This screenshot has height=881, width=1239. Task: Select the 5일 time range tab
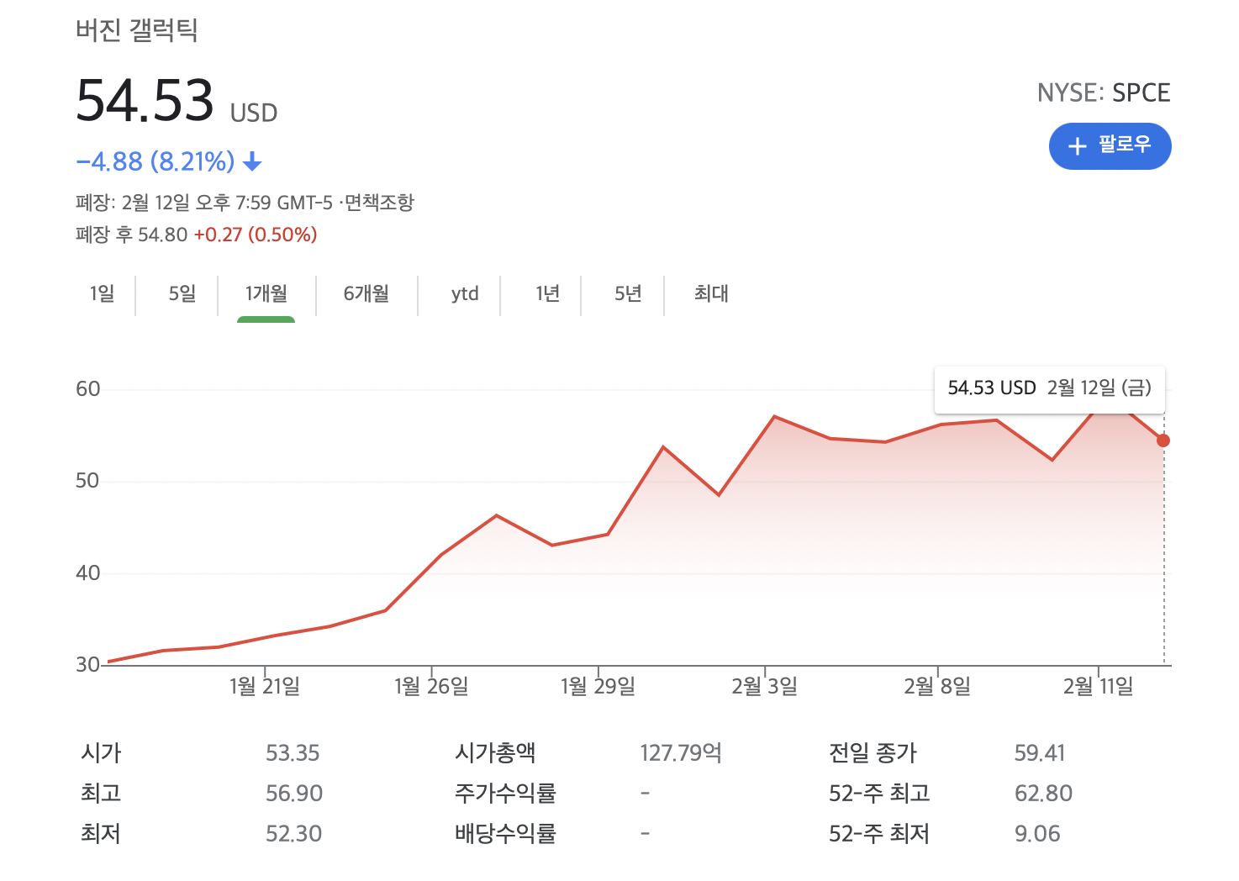[182, 293]
